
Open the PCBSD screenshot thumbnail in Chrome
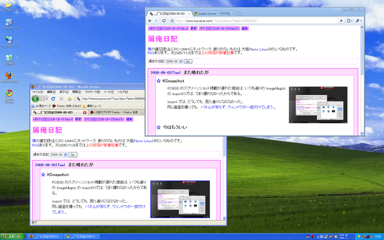pos(318,105)
